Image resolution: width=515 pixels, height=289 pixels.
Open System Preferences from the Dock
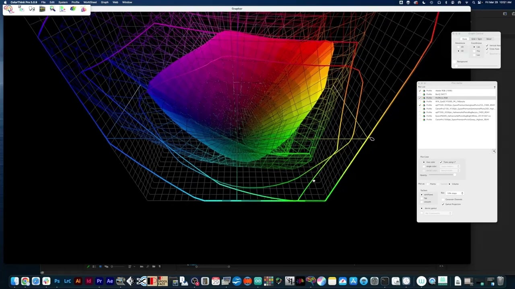[x=374, y=281]
